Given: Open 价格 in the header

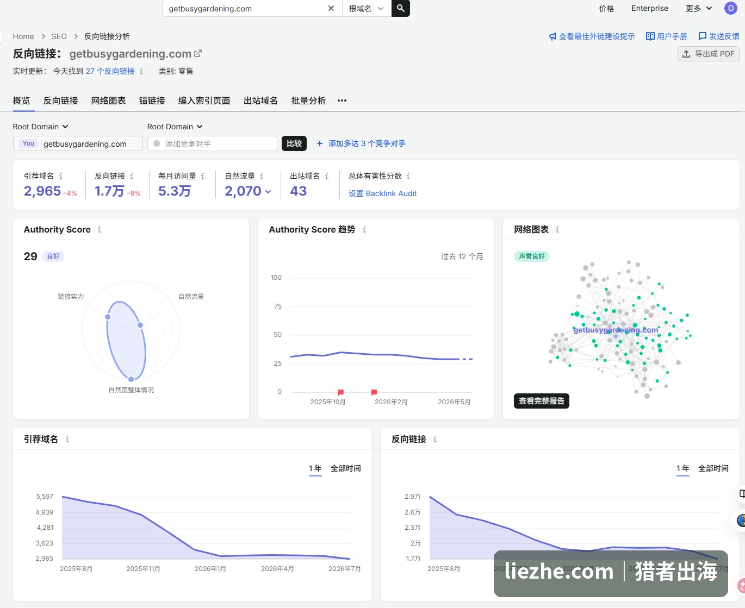Looking at the screenshot, I should 606,8.
